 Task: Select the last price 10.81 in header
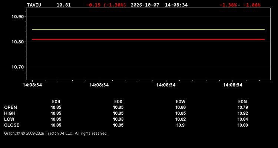coord(63,5)
